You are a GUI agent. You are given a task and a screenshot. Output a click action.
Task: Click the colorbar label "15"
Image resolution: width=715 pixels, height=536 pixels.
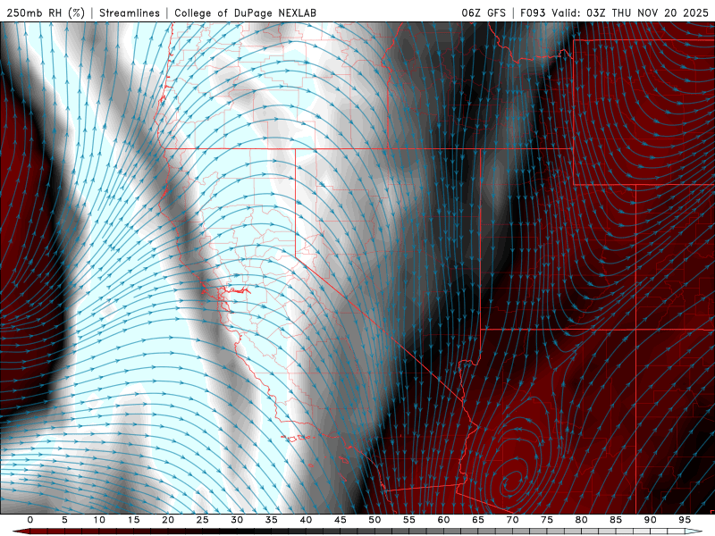click(x=133, y=520)
